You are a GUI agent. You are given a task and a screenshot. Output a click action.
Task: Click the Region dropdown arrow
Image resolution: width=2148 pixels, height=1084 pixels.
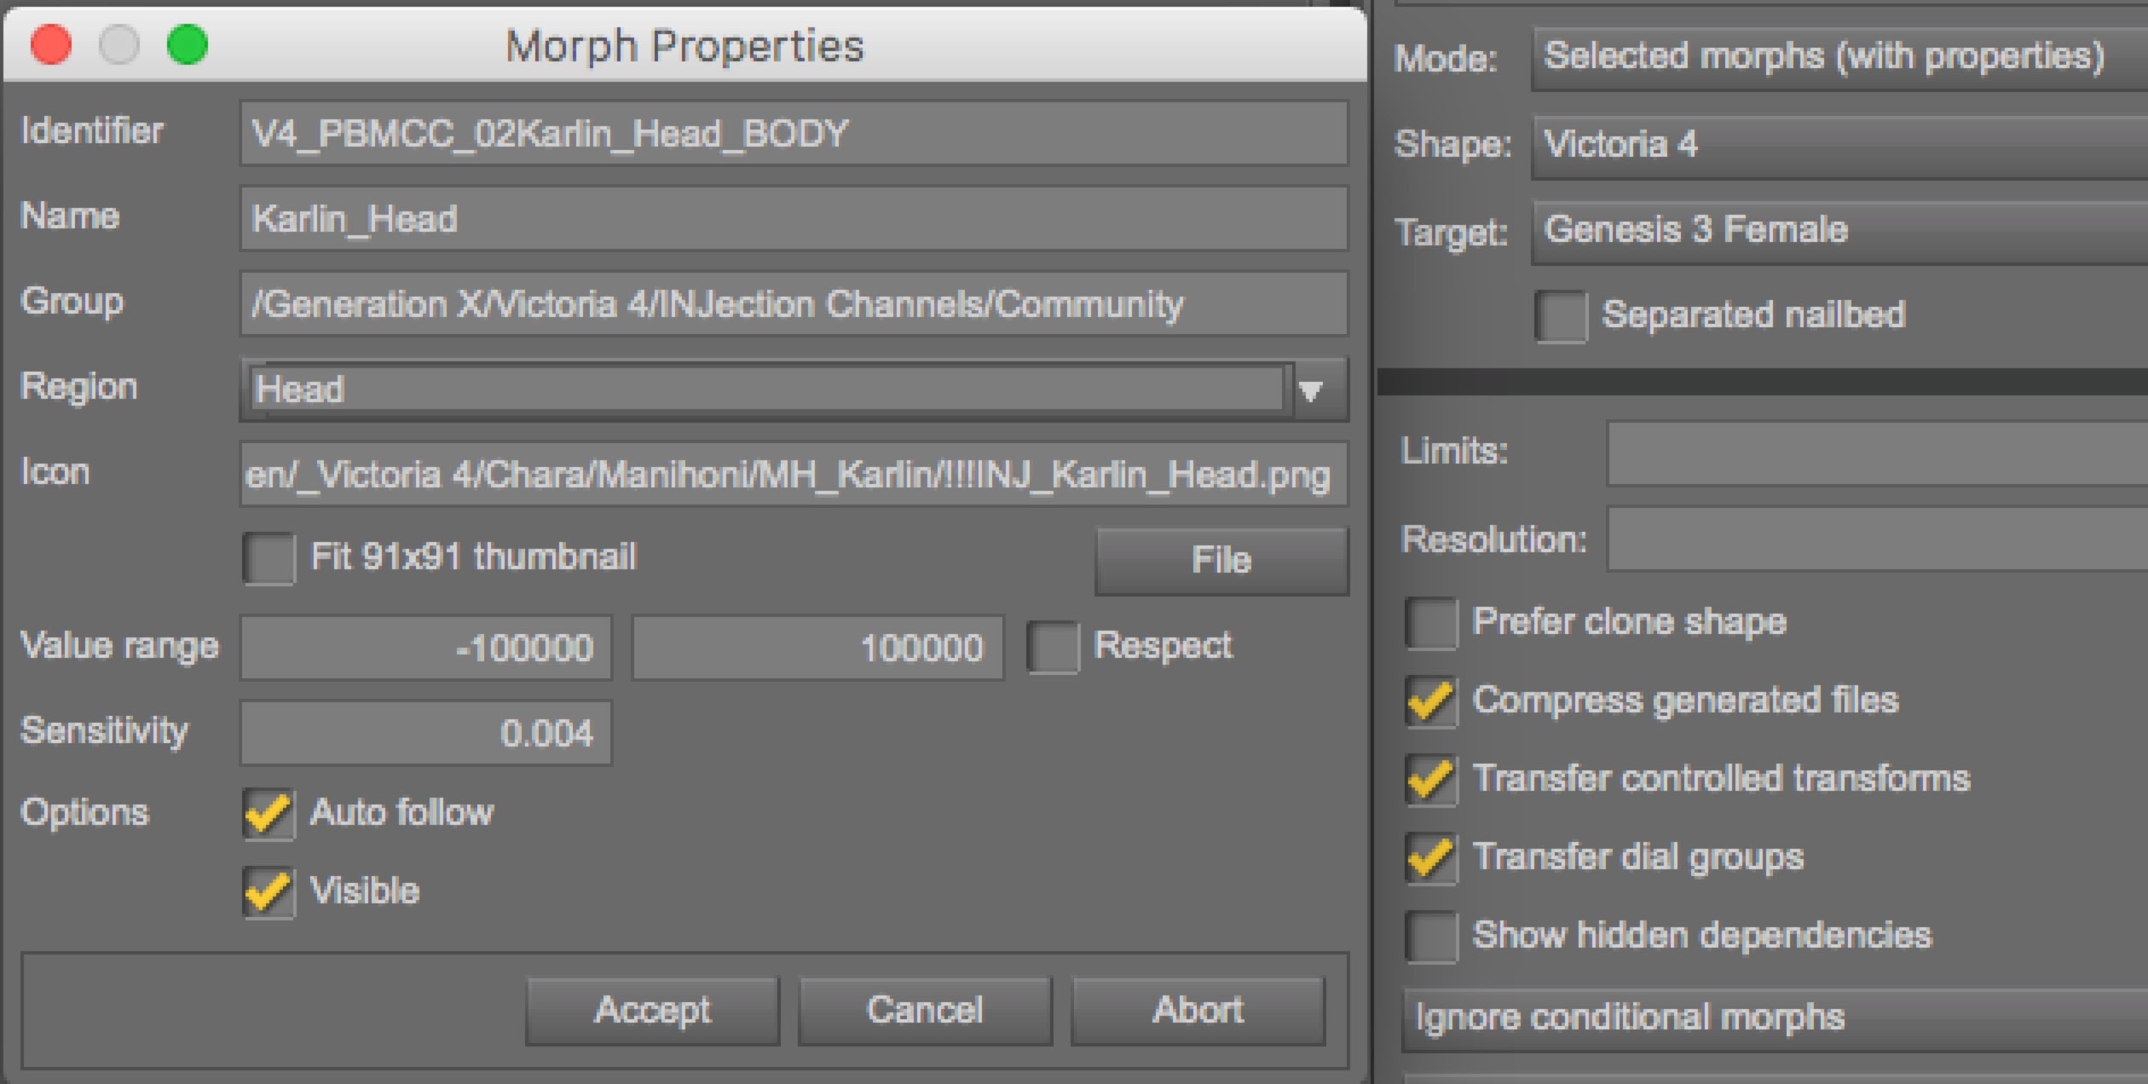tap(1311, 391)
